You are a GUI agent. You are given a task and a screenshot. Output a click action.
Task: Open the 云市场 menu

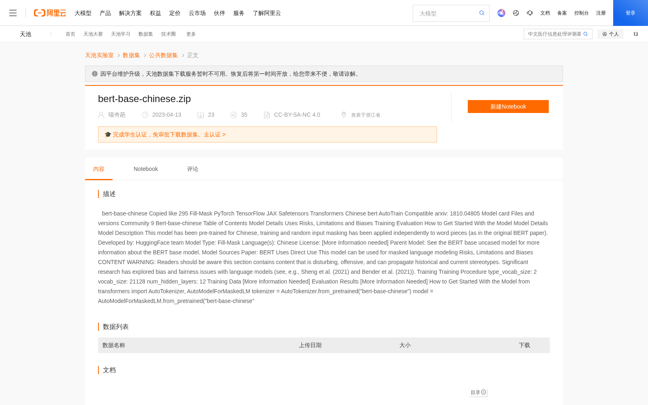197,13
